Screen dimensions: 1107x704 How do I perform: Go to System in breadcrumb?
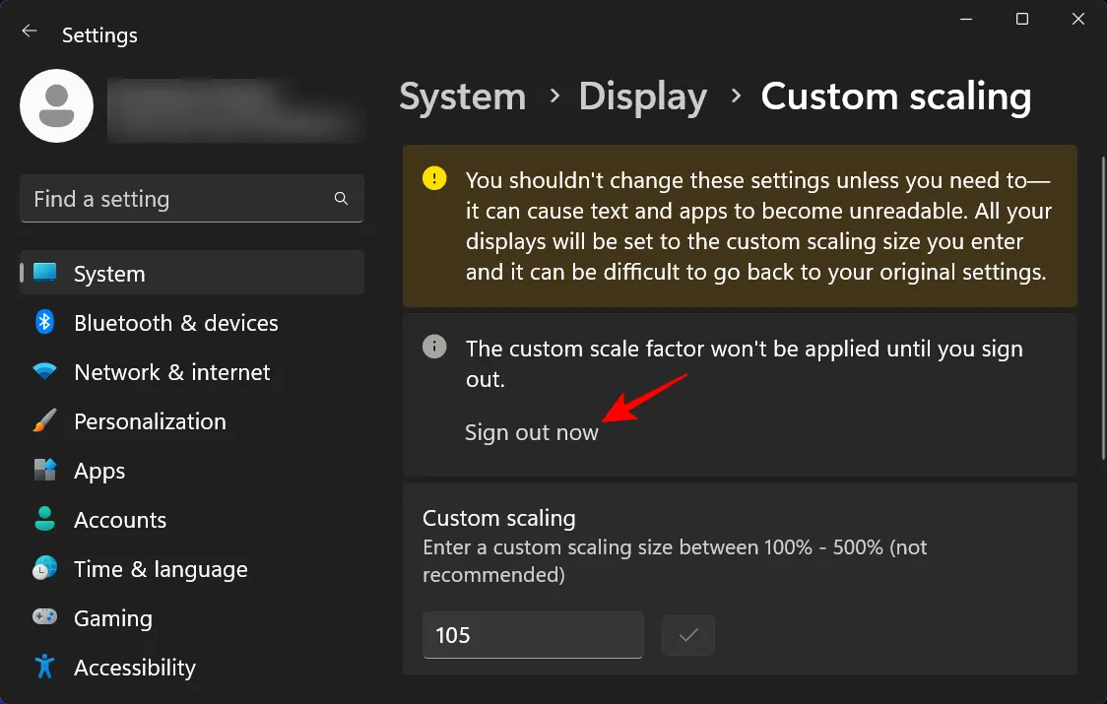(x=462, y=96)
